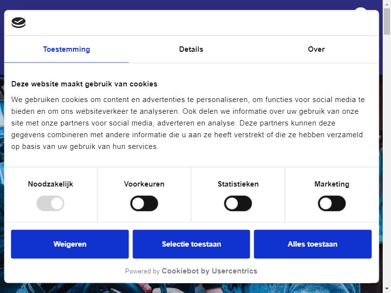This screenshot has height=293, width=391.
Task: Open the Over tab
Action: click(x=316, y=49)
